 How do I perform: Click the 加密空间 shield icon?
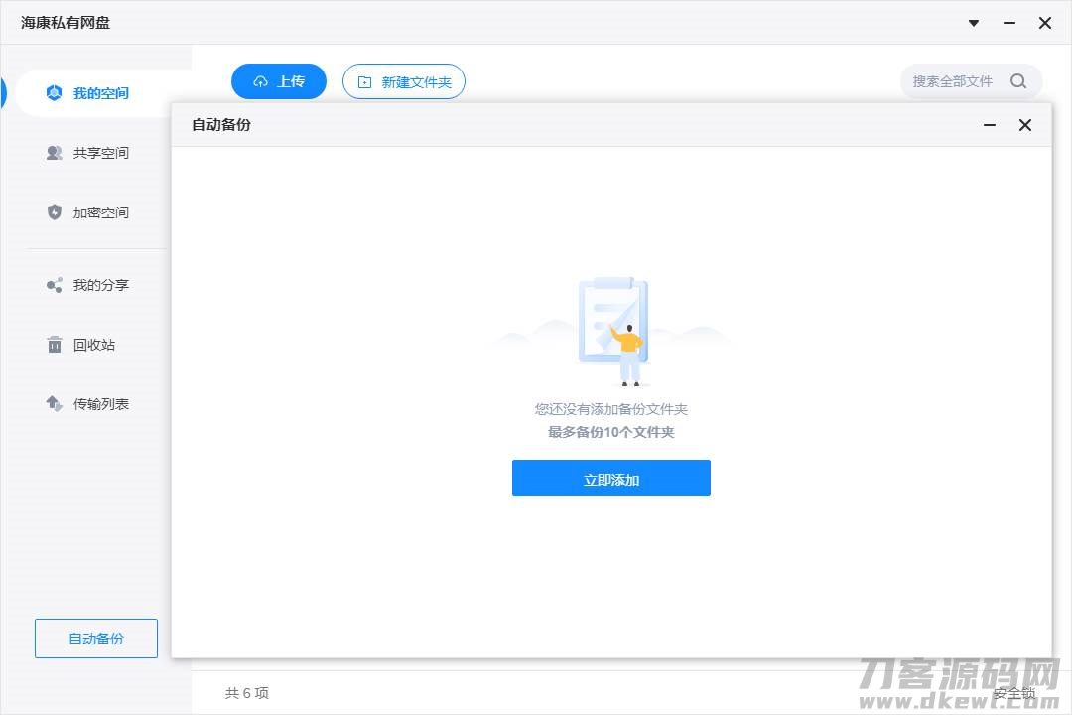pos(54,213)
